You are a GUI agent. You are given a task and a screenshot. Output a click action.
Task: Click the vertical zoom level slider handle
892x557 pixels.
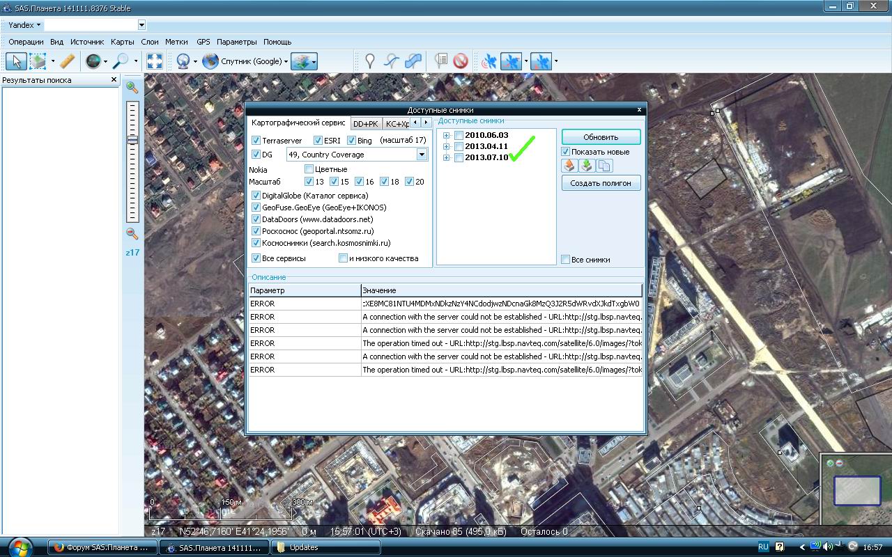[x=132, y=139]
